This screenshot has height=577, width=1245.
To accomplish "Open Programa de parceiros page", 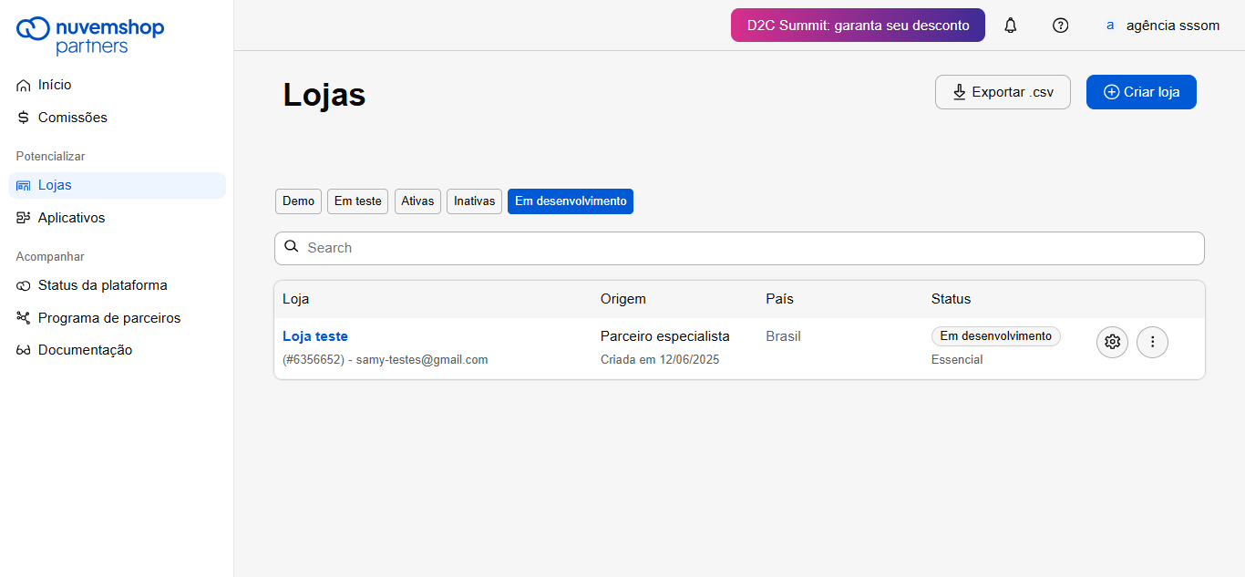I will [108, 318].
